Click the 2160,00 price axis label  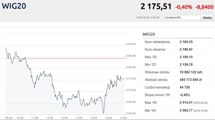pyautogui.click(x=131, y=113)
